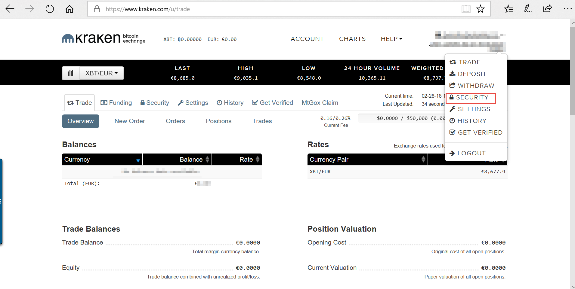Click the Kraken logo
Image resolution: width=575 pixels, height=289 pixels.
pyautogui.click(x=104, y=38)
